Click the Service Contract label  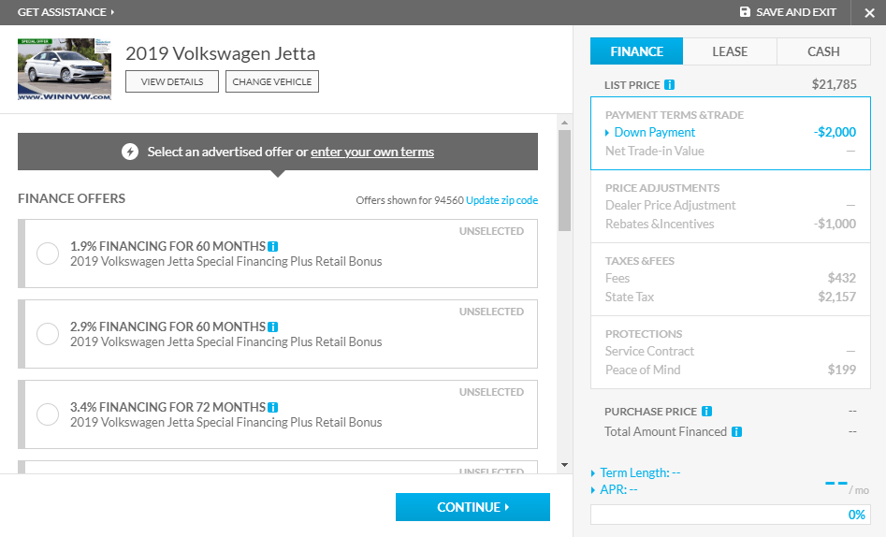[649, 351]
